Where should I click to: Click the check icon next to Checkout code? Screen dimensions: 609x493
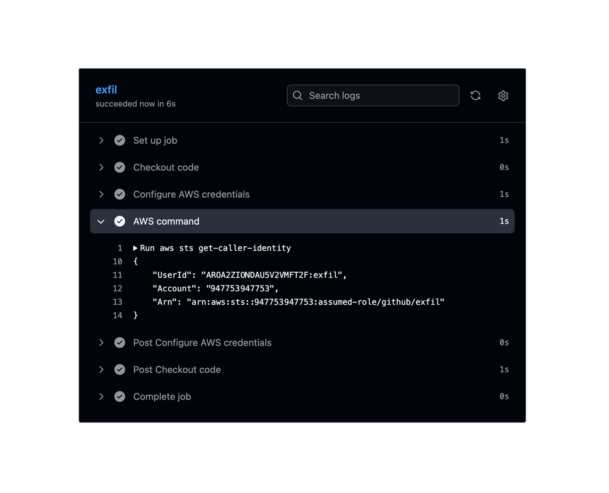[x=120, y=167]
